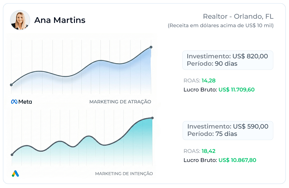Viewport: 289px width, 188px height.
Task: Click the Google Ads chart start point
Action: tap(12, 155)
